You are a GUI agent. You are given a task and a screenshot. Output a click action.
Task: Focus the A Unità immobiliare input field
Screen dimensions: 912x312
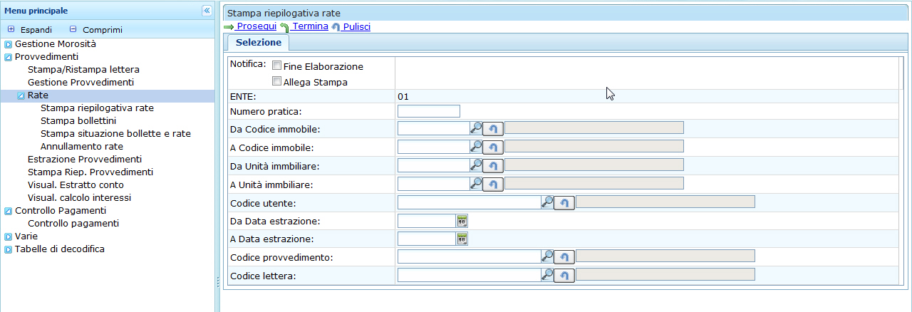coord(434,183)
